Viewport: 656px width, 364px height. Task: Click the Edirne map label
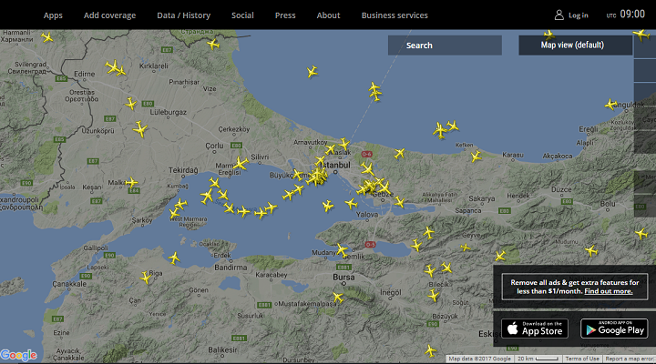click(x=85, y=74)
